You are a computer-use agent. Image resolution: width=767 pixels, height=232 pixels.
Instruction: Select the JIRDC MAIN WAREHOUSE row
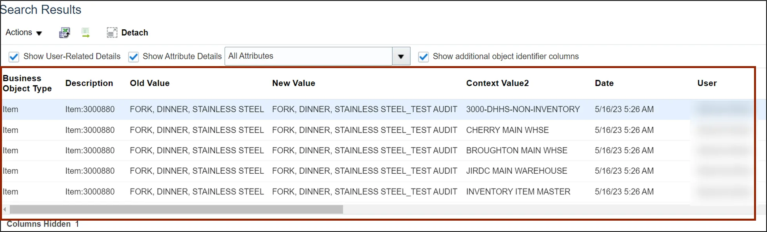click(516, 171)
